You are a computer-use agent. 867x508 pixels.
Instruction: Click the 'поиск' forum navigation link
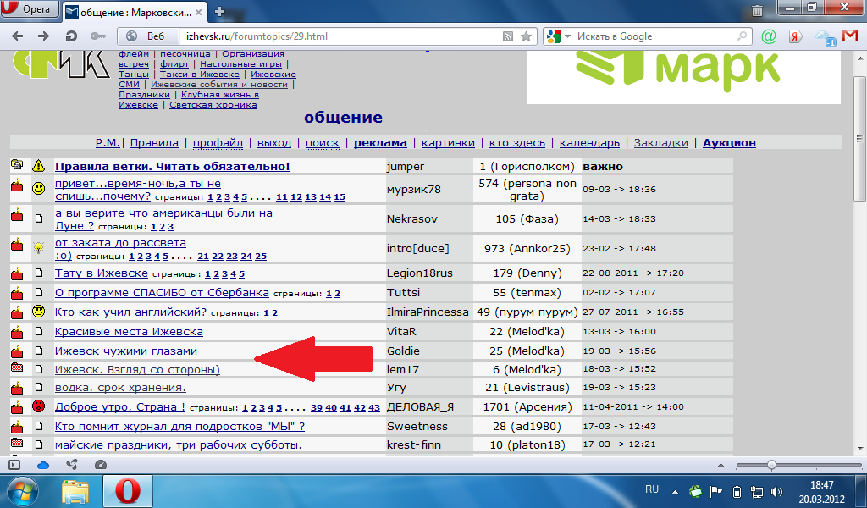(x=322, y=143)
